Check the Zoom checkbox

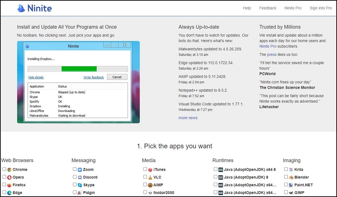pos(74,169)
